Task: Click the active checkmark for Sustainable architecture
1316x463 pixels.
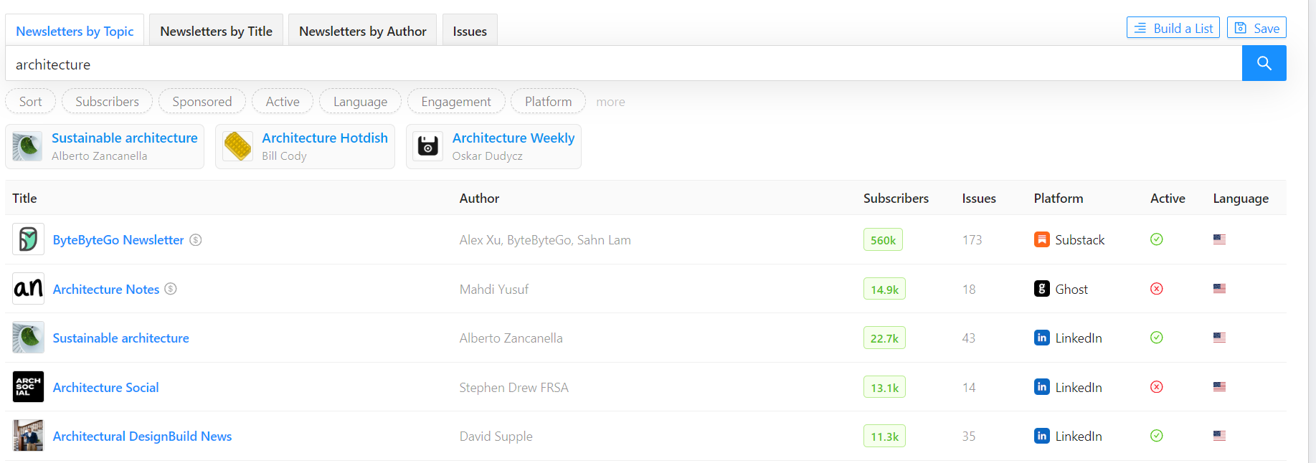Action: point(1156,338)
